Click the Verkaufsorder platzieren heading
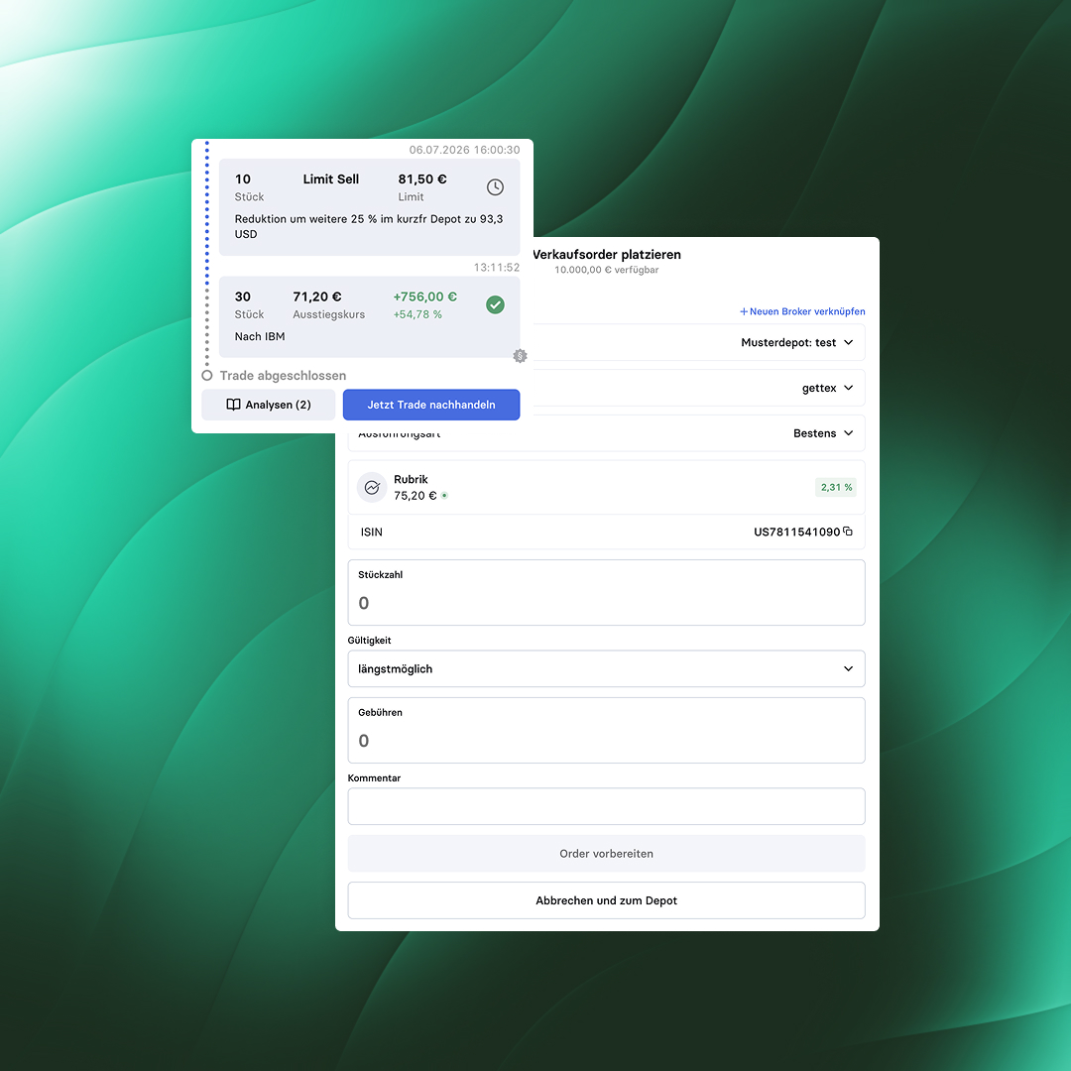 click(607, 255)
